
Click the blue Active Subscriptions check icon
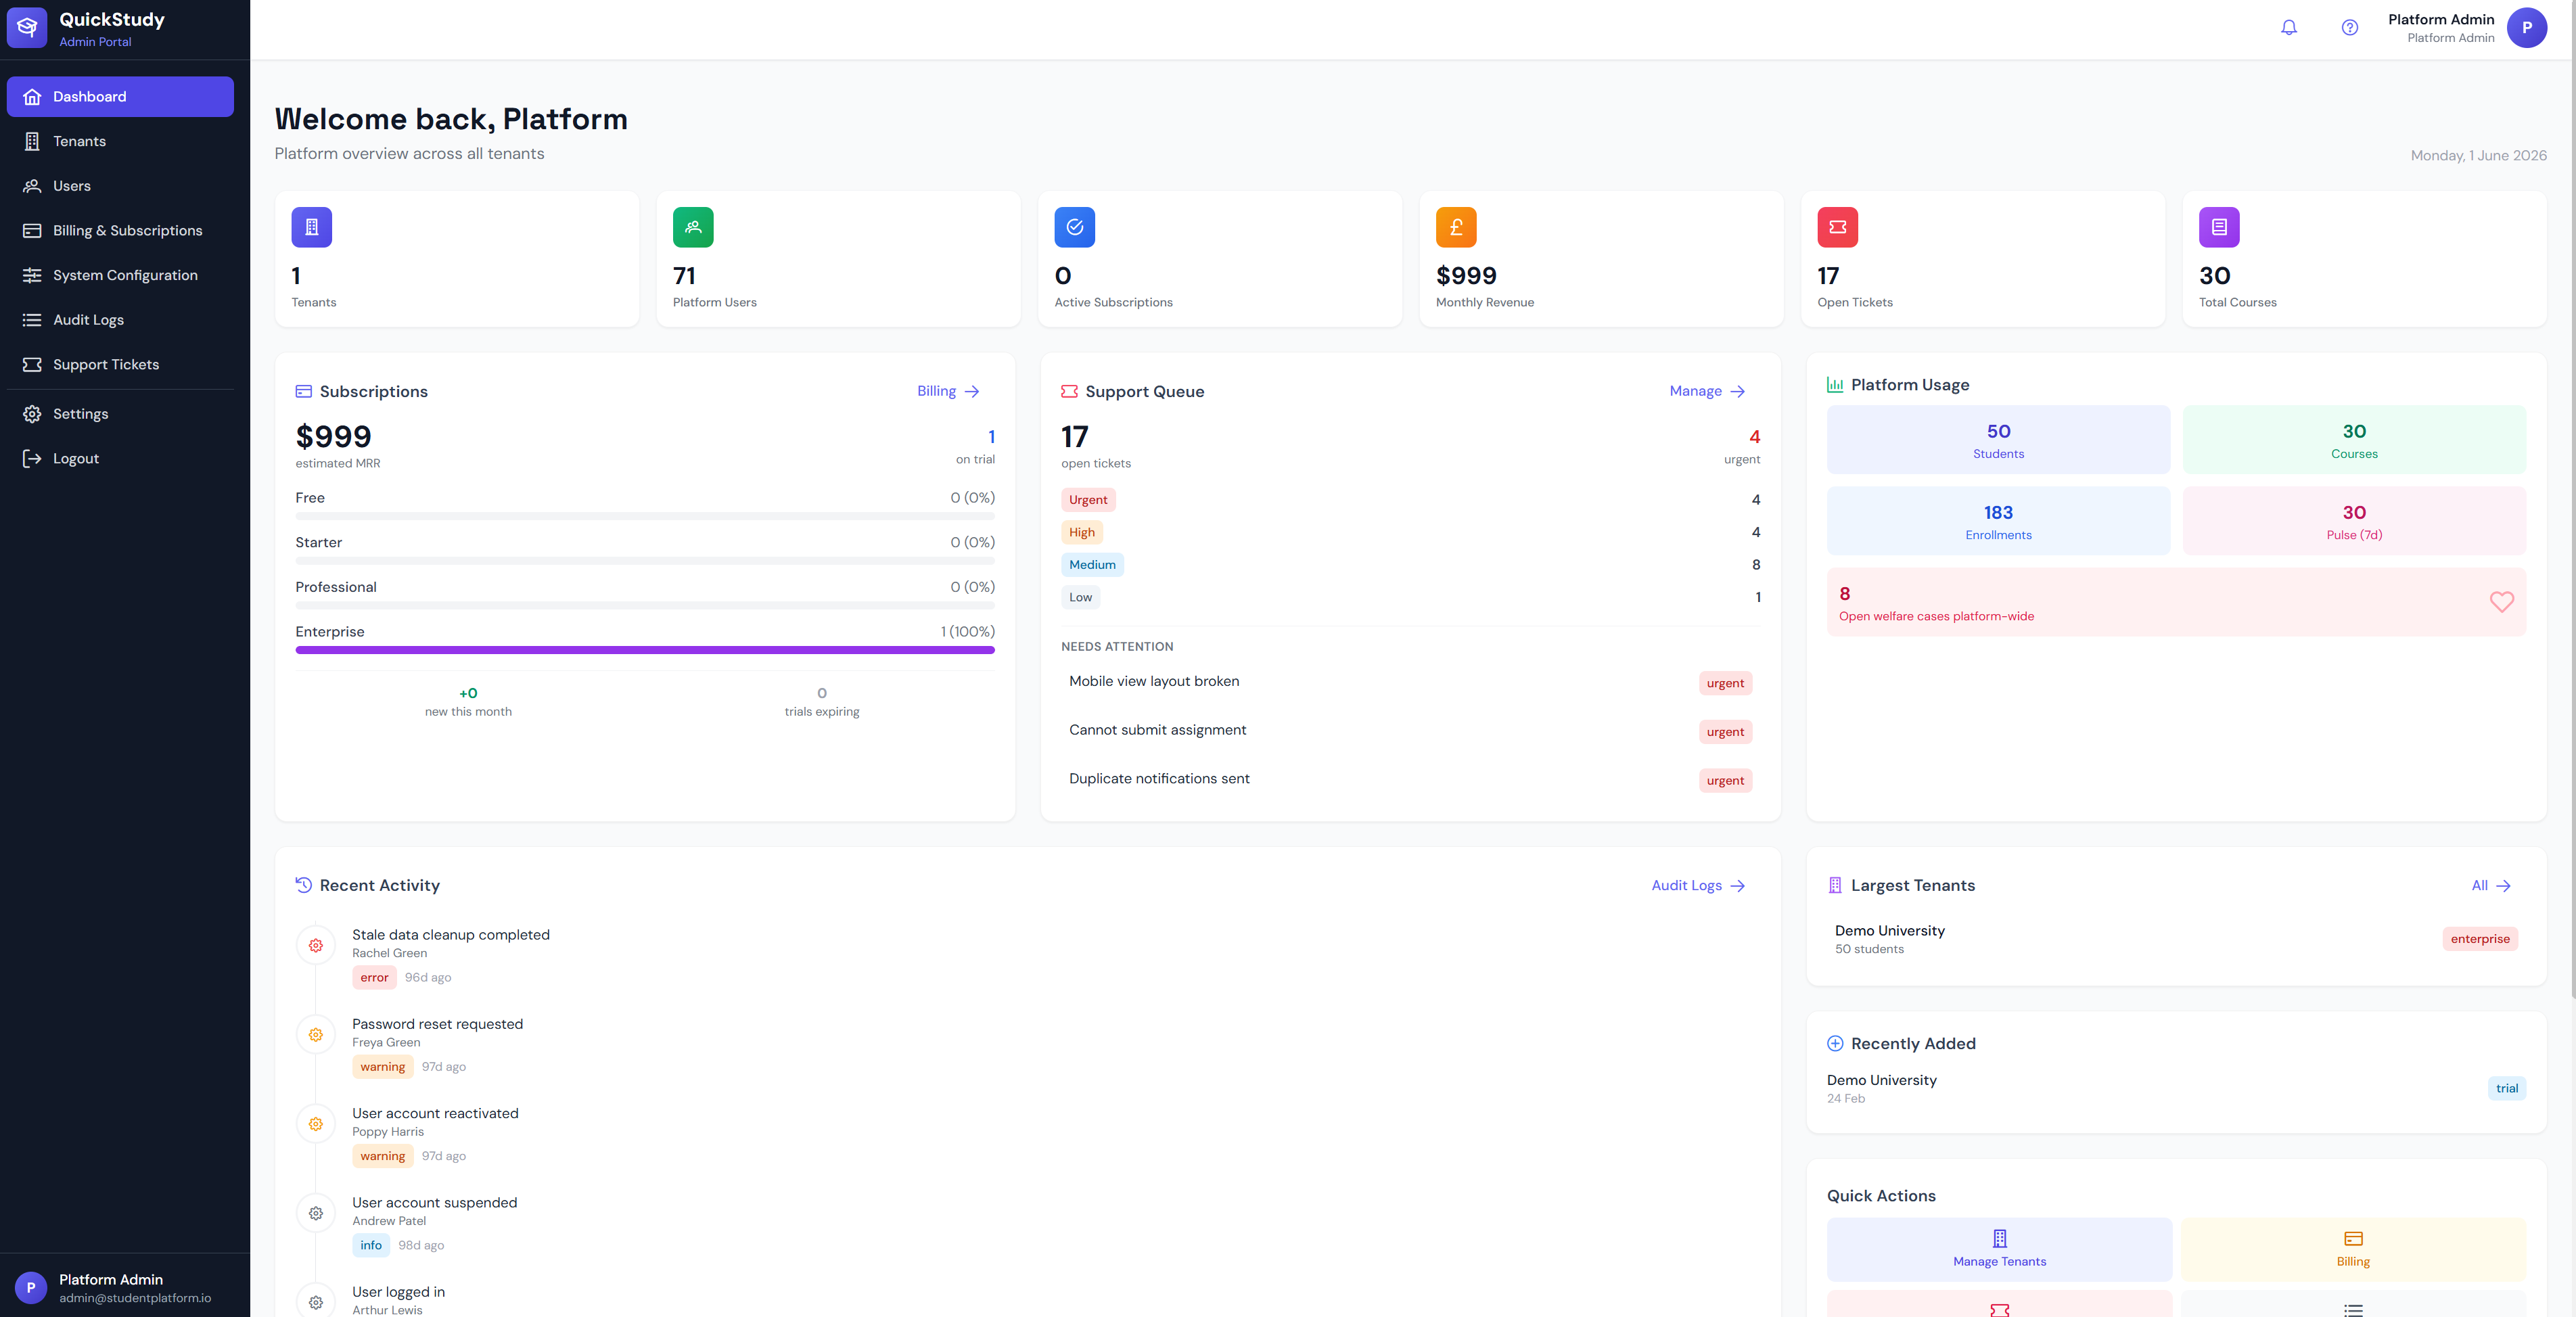point(1075,227)
